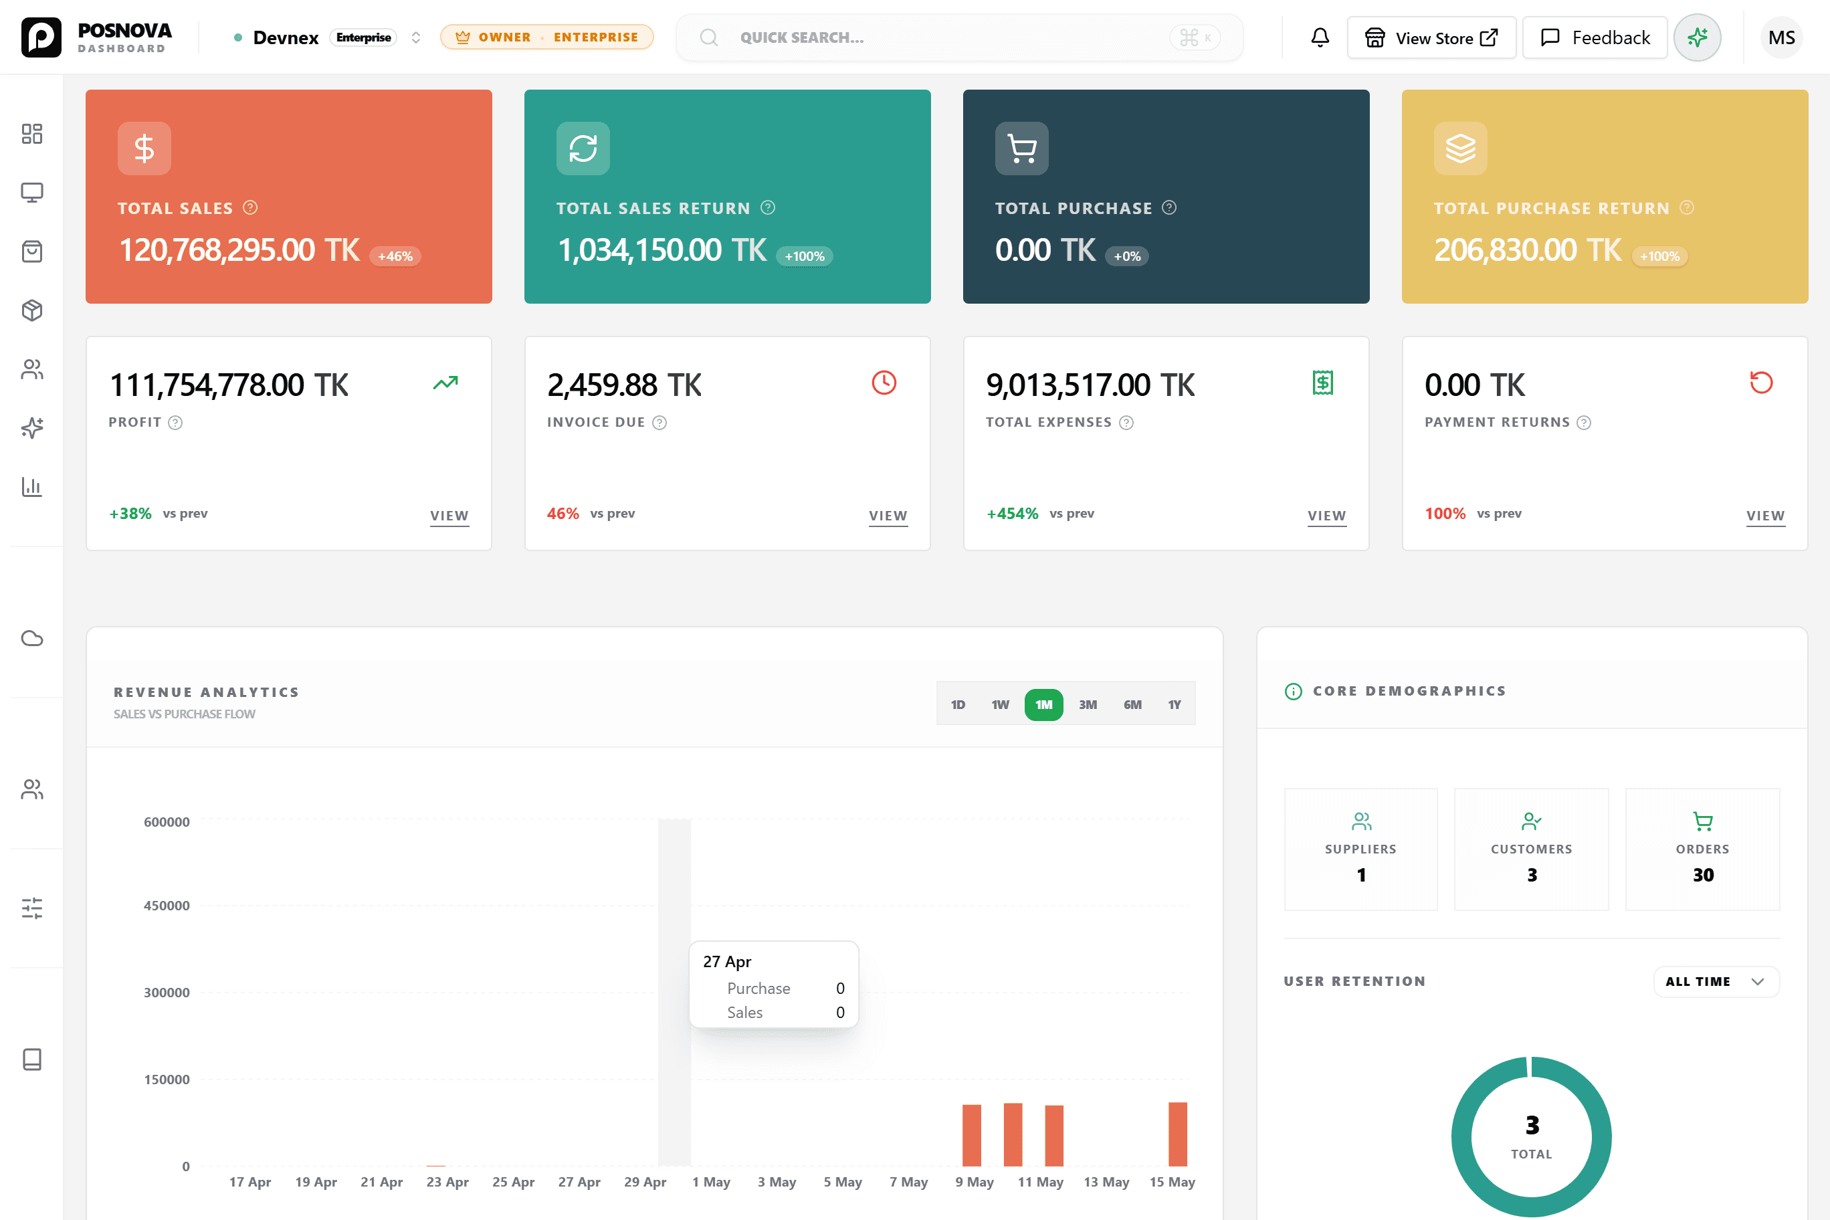Open the cloud icon in sidebar
Viewport: 1830px width, 1220px height.
coord(32,638)
